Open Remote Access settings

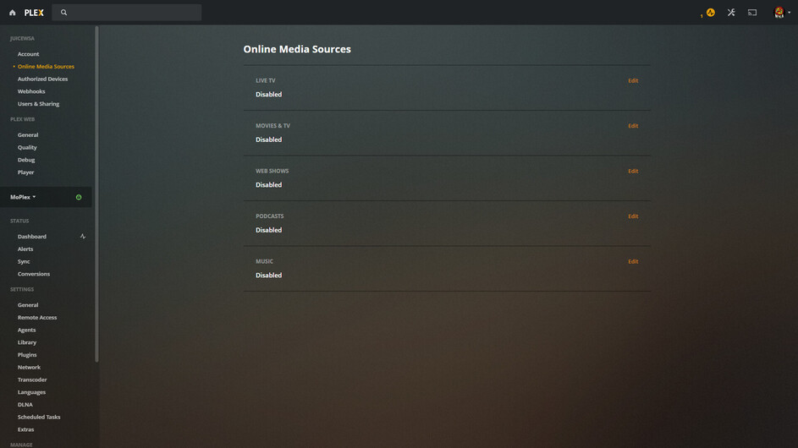click(x=37, y=317)
